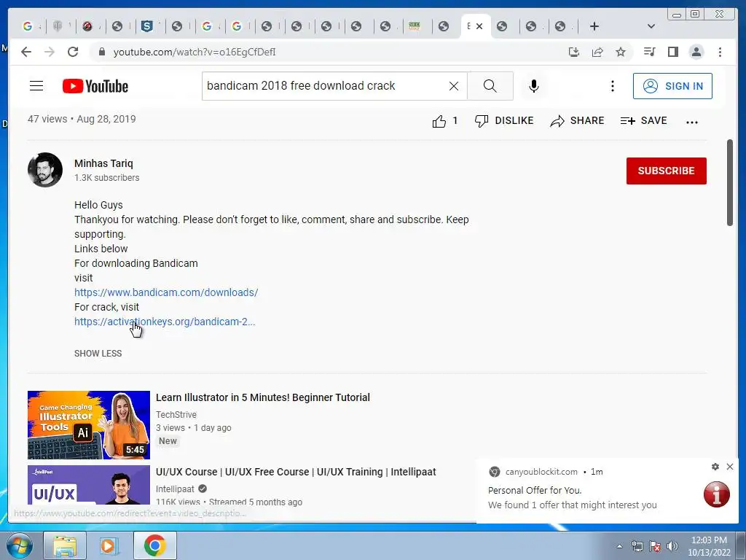Click the page vertical scrollbar thumb
746x560 pixels.
coord(730,183)
